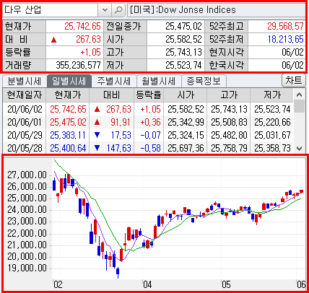Screen dimensions: 309x293
Task: Open the 주별시세 tab
Action: click(114, 81)
